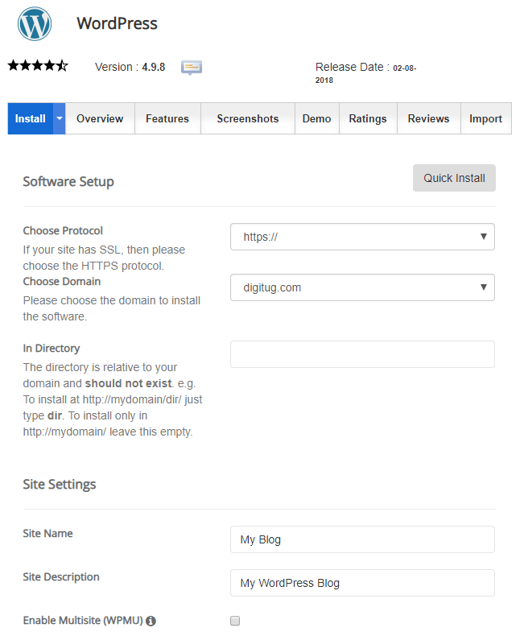Click the Choose Protocol label

(63, 230)
